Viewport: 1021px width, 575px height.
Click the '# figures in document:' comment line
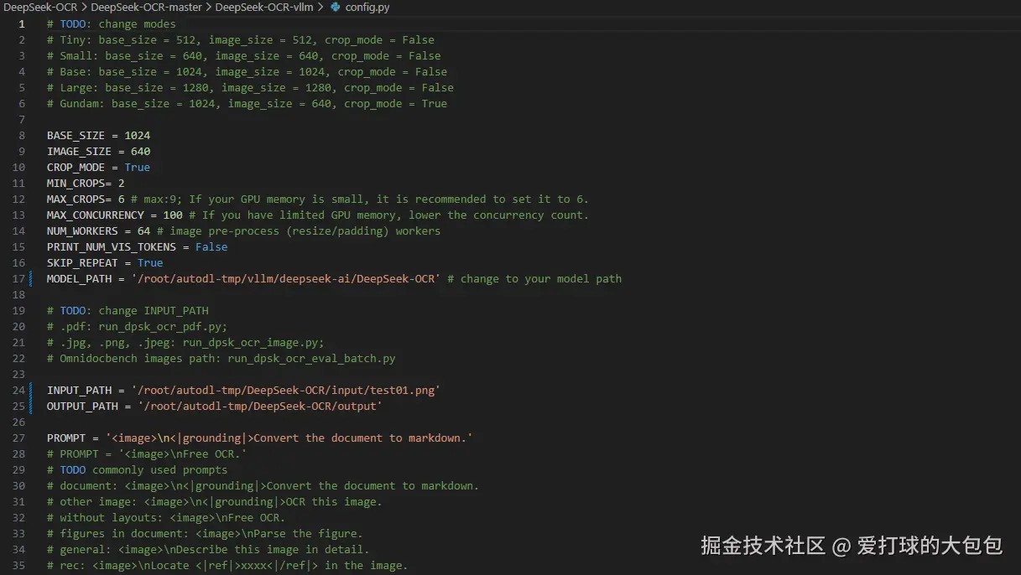pos(205,534)
